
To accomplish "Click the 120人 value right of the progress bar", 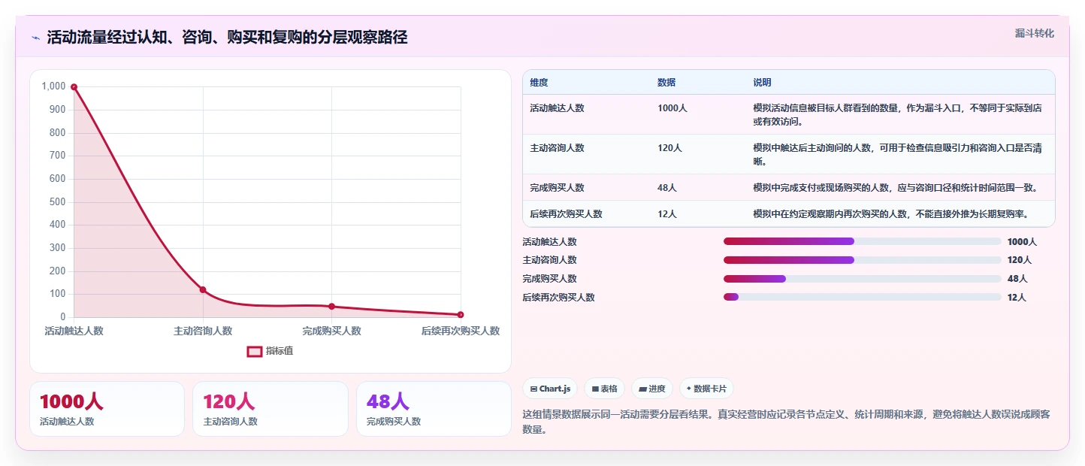I will [1020, 260].
